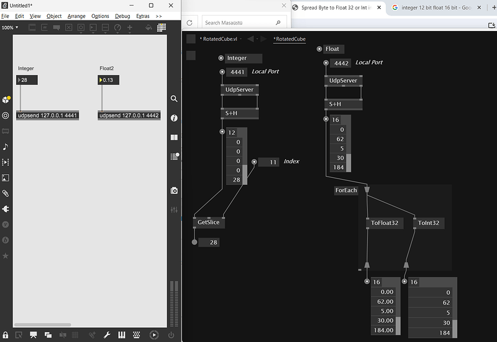Toggle the patcher lock icon
Viewport: 497px width, 342px height.
coord(6,335)
